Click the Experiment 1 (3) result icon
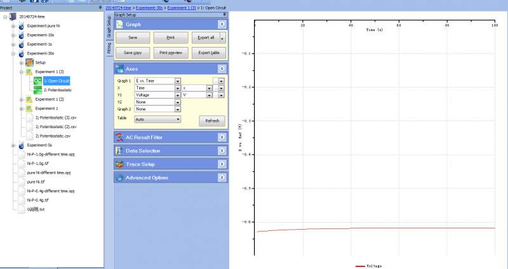This screenshot has width=508, height=269. pos(29,72)
